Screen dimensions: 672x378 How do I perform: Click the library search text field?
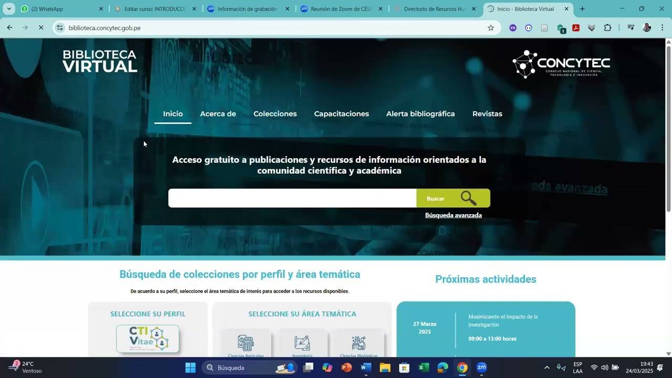click(292, 198)
